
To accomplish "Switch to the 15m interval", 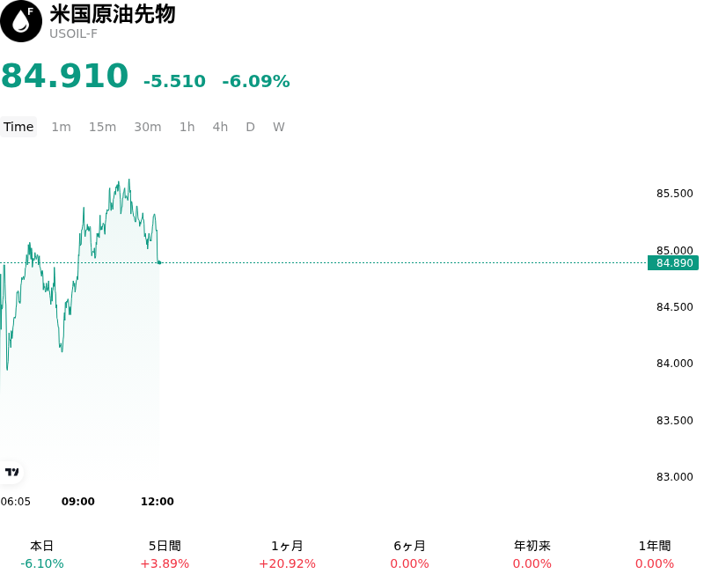I will point(102,127).
